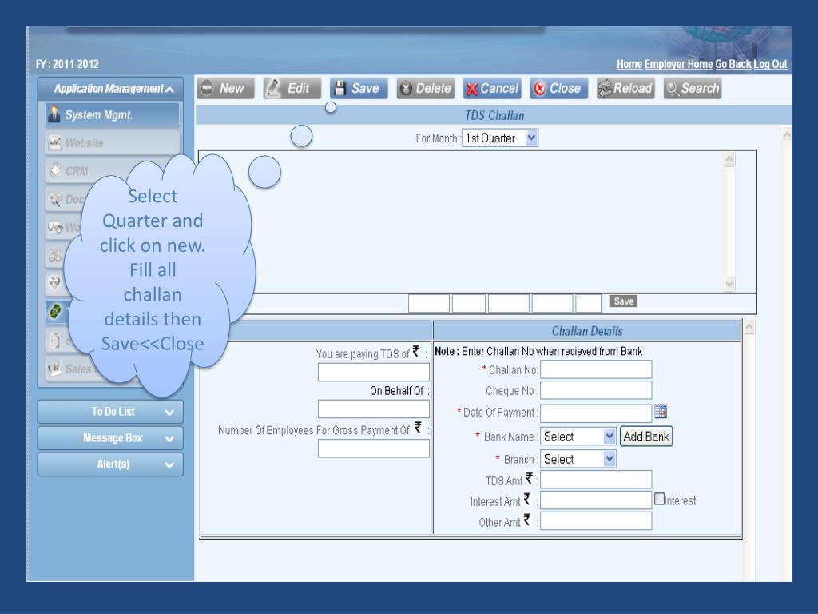This screenshot has height=614, width=818.
Task: Follow the Log Out link
Action: [771, 64]
